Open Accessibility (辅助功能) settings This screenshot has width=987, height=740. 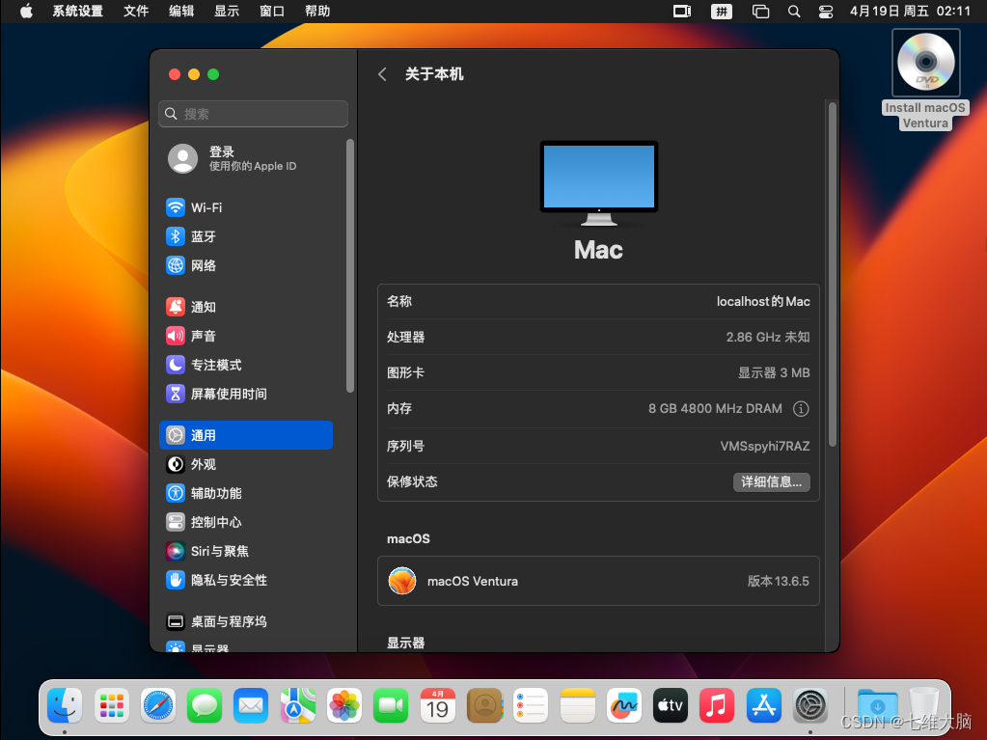click(x=215, y=493)
